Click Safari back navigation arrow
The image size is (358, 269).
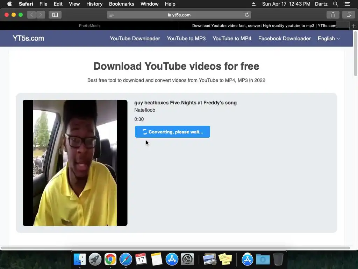pos(32,15)
